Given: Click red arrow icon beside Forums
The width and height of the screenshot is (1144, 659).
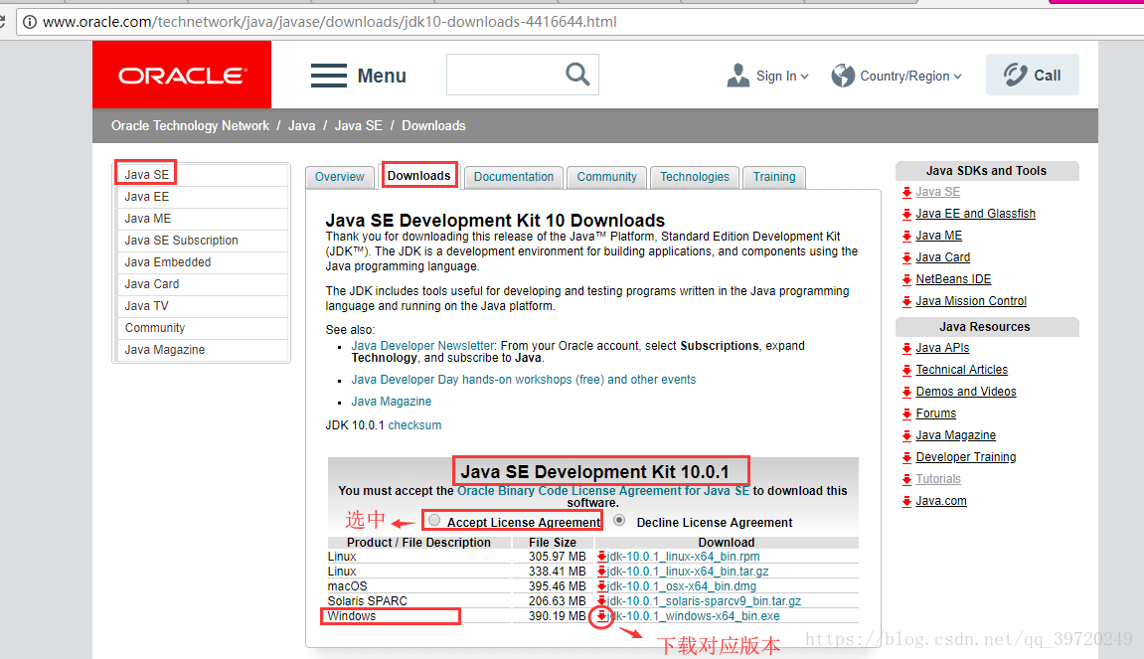Looking at the screenshot, I should tap(906, 413).
